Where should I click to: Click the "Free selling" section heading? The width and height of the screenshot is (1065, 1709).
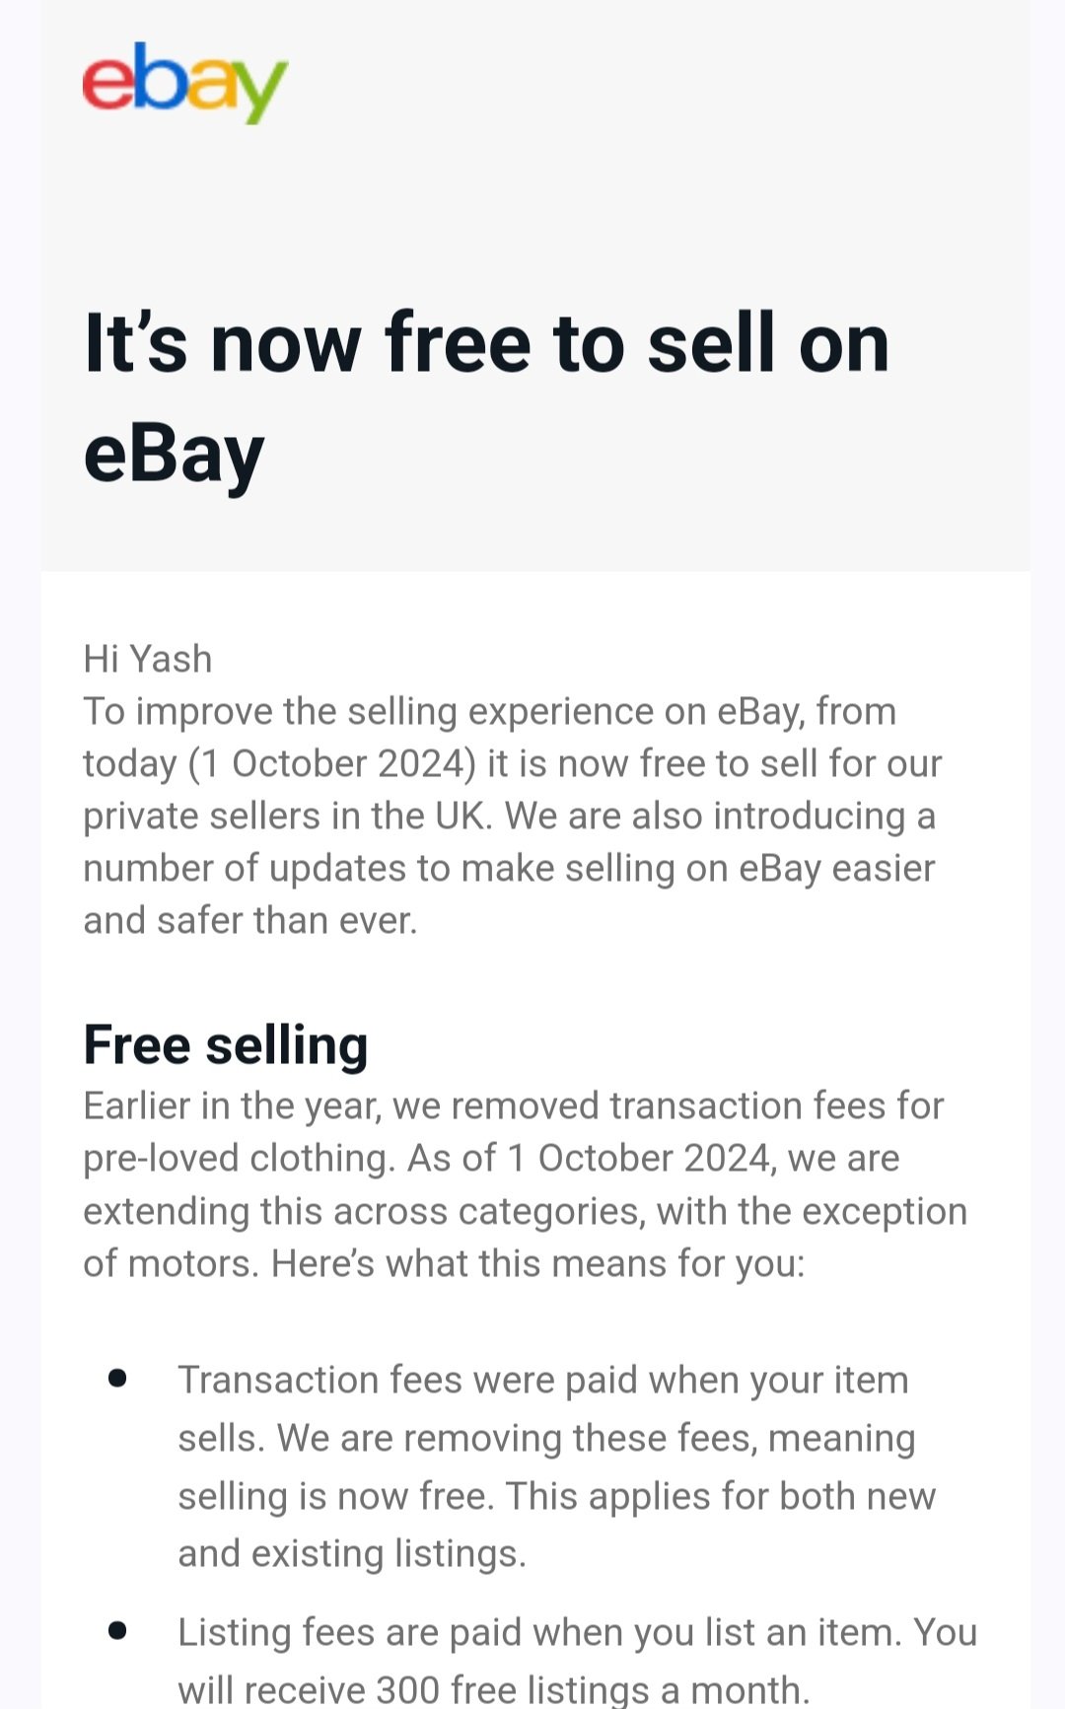click(226, 1044)
